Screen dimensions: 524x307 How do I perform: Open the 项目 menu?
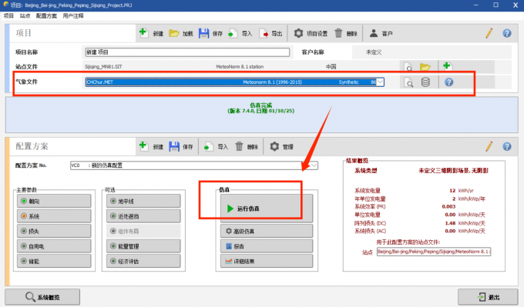pos(8,15)
